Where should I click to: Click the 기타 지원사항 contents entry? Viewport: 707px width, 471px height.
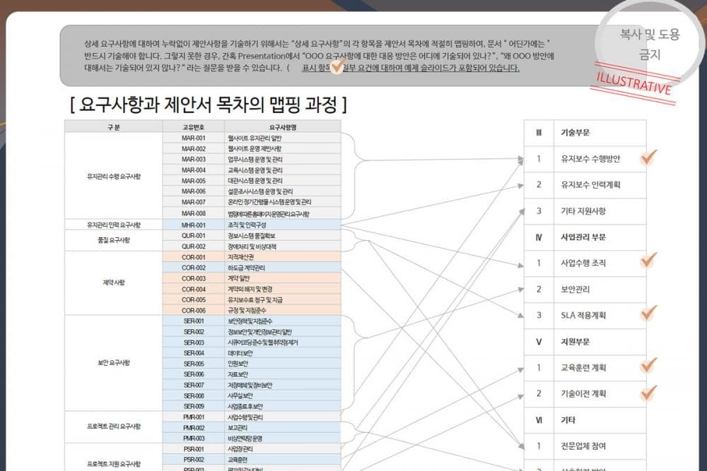point(583,211)
